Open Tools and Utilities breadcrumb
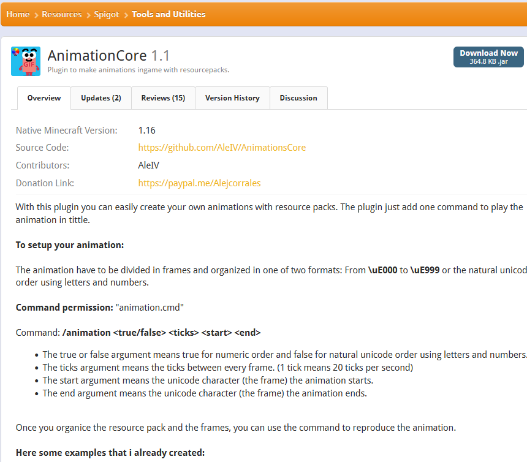 [x=169, y=14]
